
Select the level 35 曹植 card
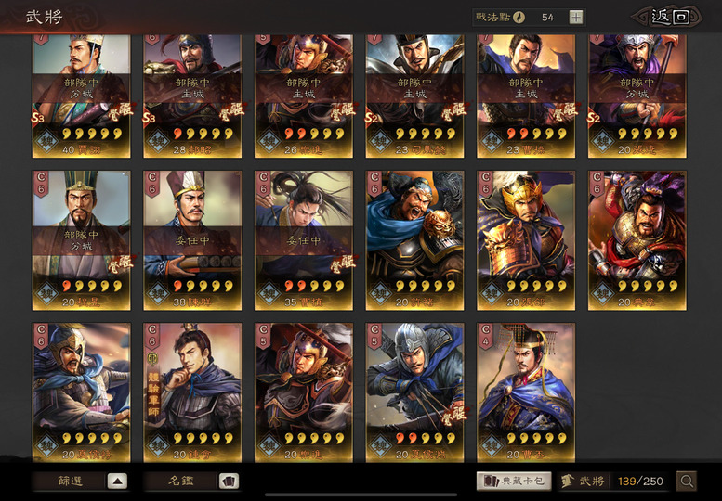[304, 240]
